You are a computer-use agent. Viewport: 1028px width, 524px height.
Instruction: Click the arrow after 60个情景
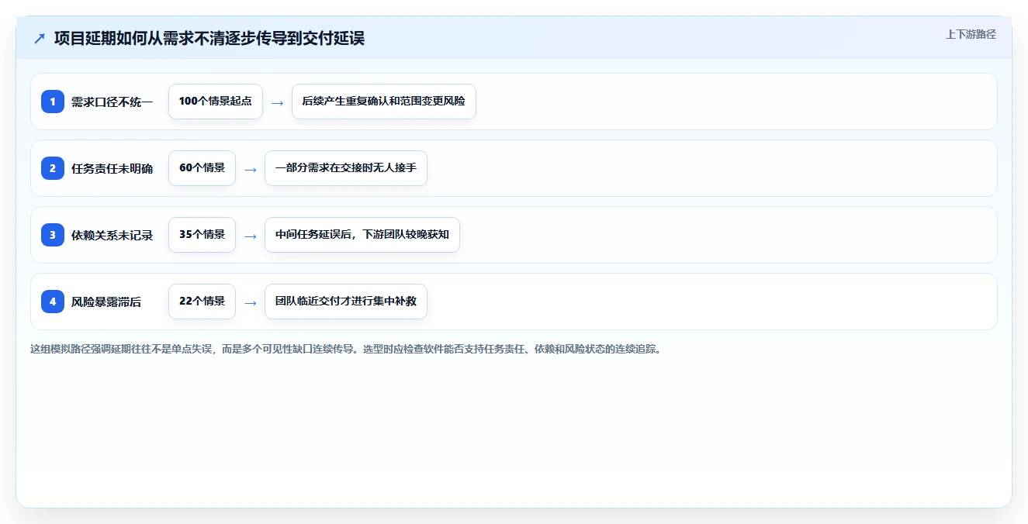click(x=250, y=169)
